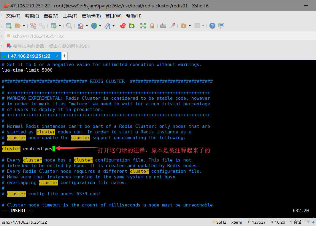The image size is (316, 226).
Task: Click the '-- INSERT --' mode indicator
Action: point(18,211)
